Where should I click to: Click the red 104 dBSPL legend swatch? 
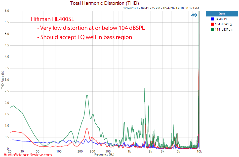pos(212,24)
